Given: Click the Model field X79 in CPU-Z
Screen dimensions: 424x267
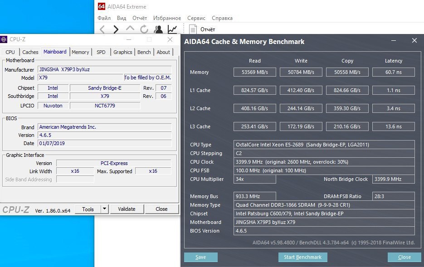Looking at the screenshot, I should coord(80,78).
